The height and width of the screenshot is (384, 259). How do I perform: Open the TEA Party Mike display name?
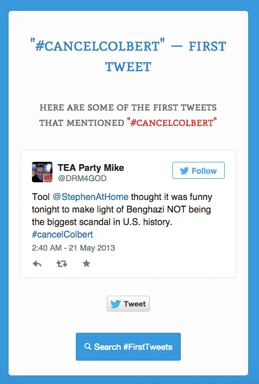pos(91,168)
